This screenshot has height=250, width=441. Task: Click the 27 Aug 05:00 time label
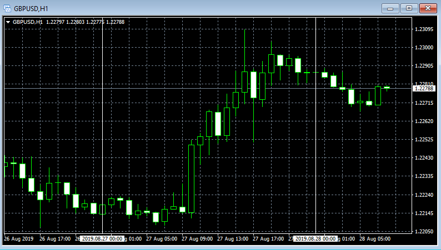[162, 239]
